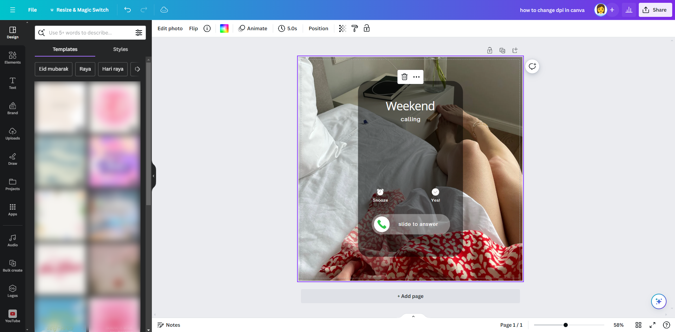
Task: Open the Notes panel
Action: click(x=169, y=325)
